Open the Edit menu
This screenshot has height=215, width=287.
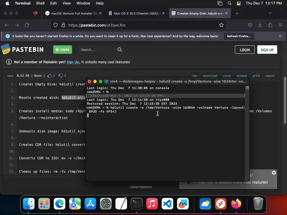[53, 3]
